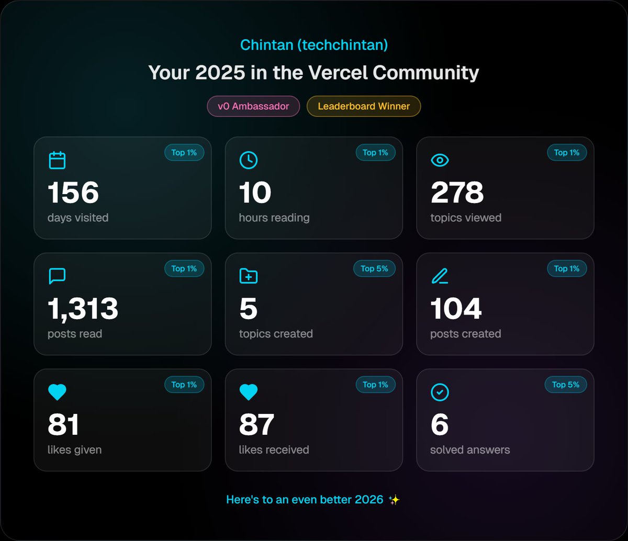628x541 pixels.
Task: Click the number 6 on solved answers card
Action: (x=440, y=425)
